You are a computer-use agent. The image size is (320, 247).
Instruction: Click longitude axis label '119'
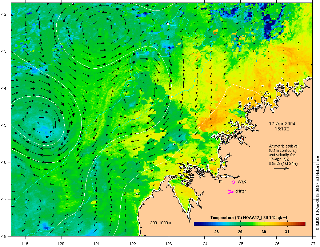(x=25, y=243)
